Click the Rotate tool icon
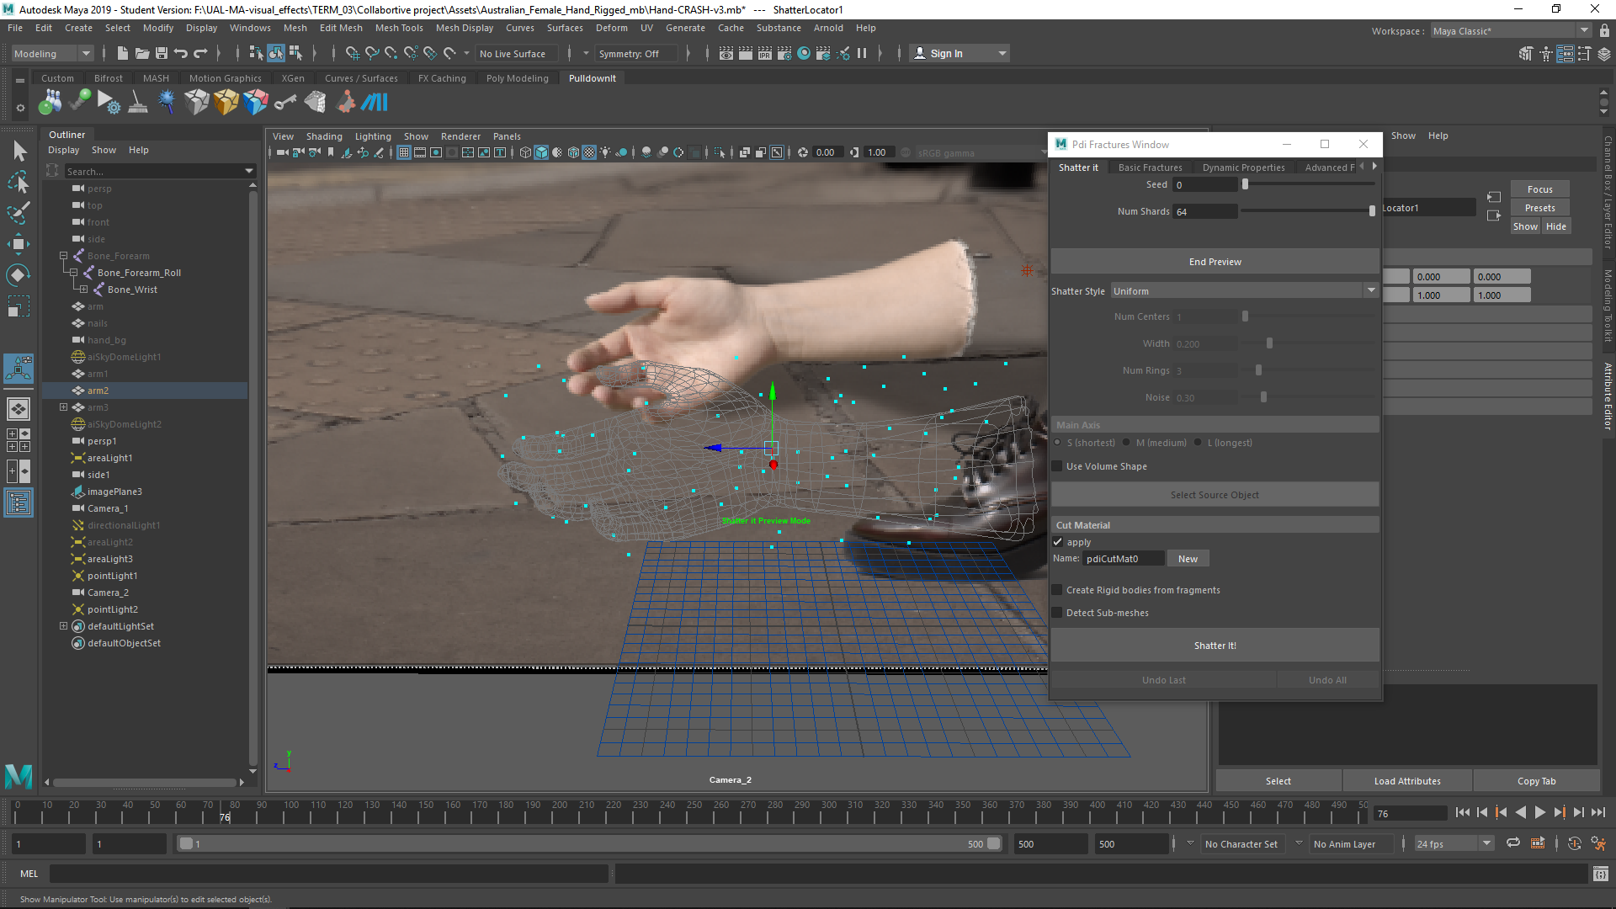1616x909 pixels. (19, 275)
